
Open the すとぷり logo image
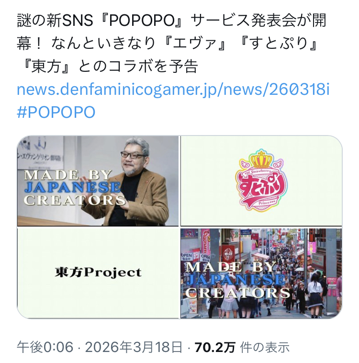tap(261, 181)
